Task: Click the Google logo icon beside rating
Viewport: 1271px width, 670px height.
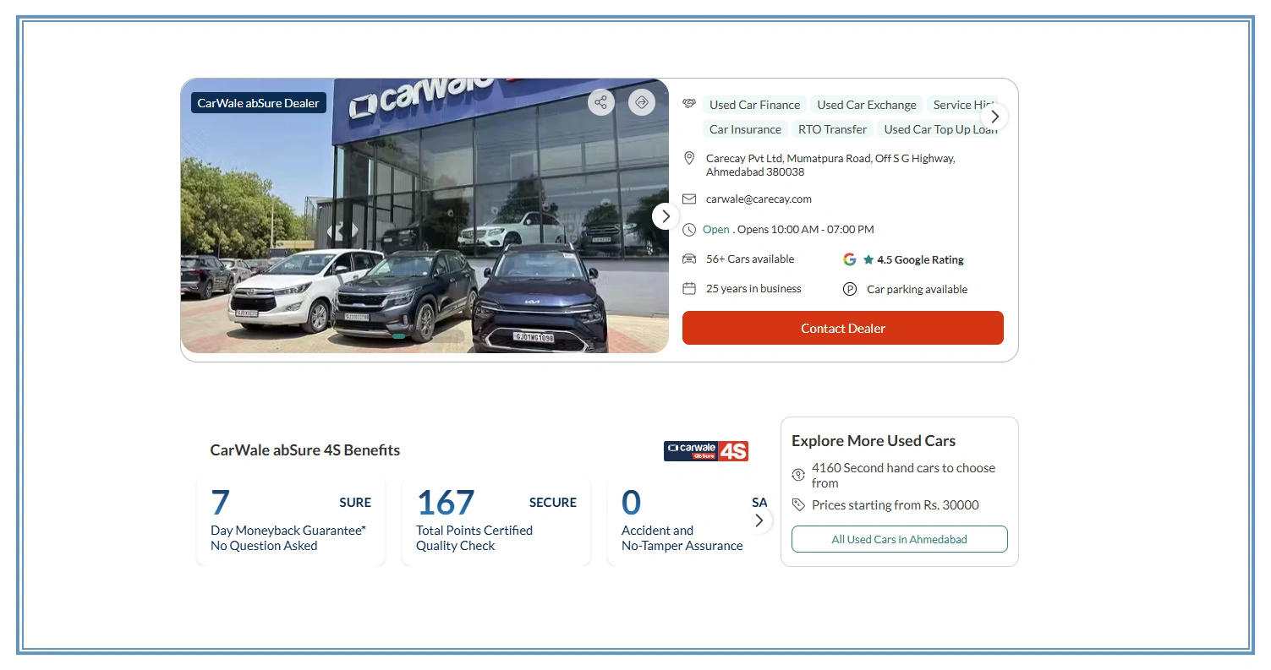Action: [x=850, y=259]
